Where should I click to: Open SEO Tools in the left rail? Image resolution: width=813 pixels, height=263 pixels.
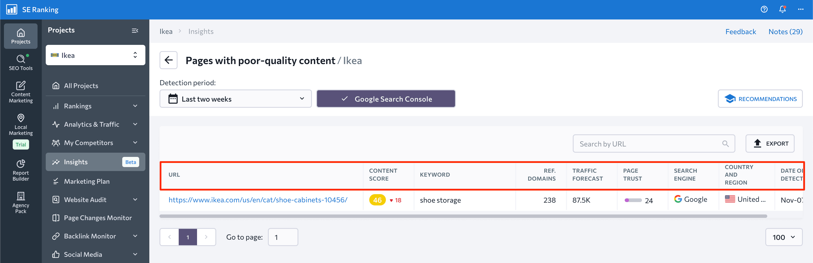[21, 62]
